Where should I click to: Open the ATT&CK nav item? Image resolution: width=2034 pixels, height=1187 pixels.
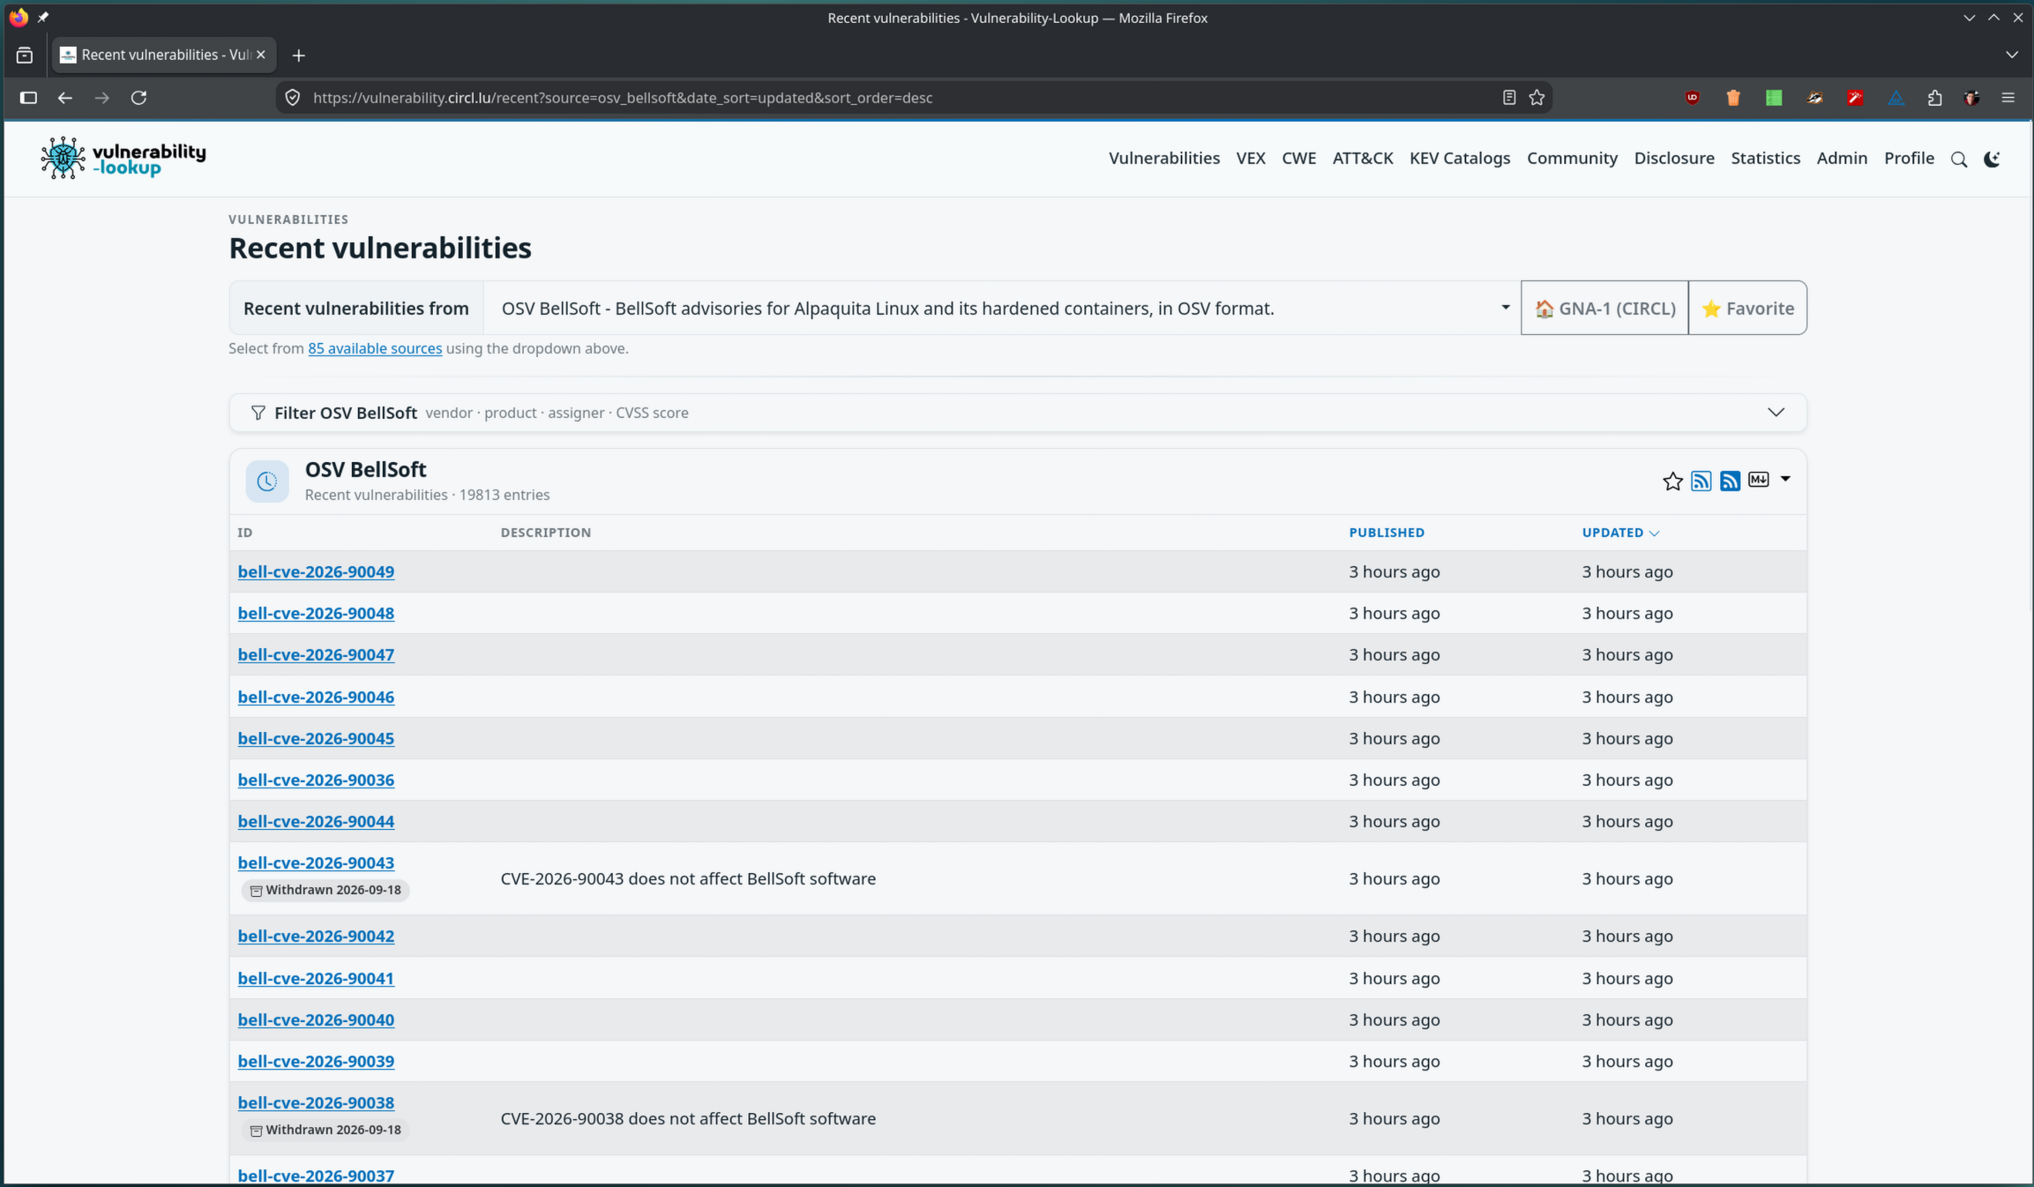1362,158
